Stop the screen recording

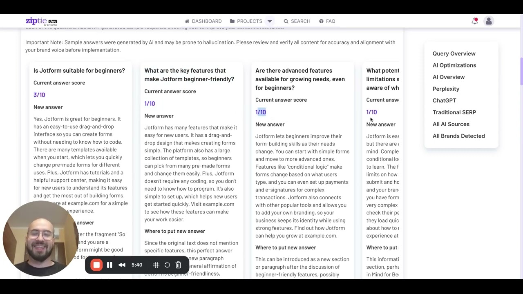96,265
